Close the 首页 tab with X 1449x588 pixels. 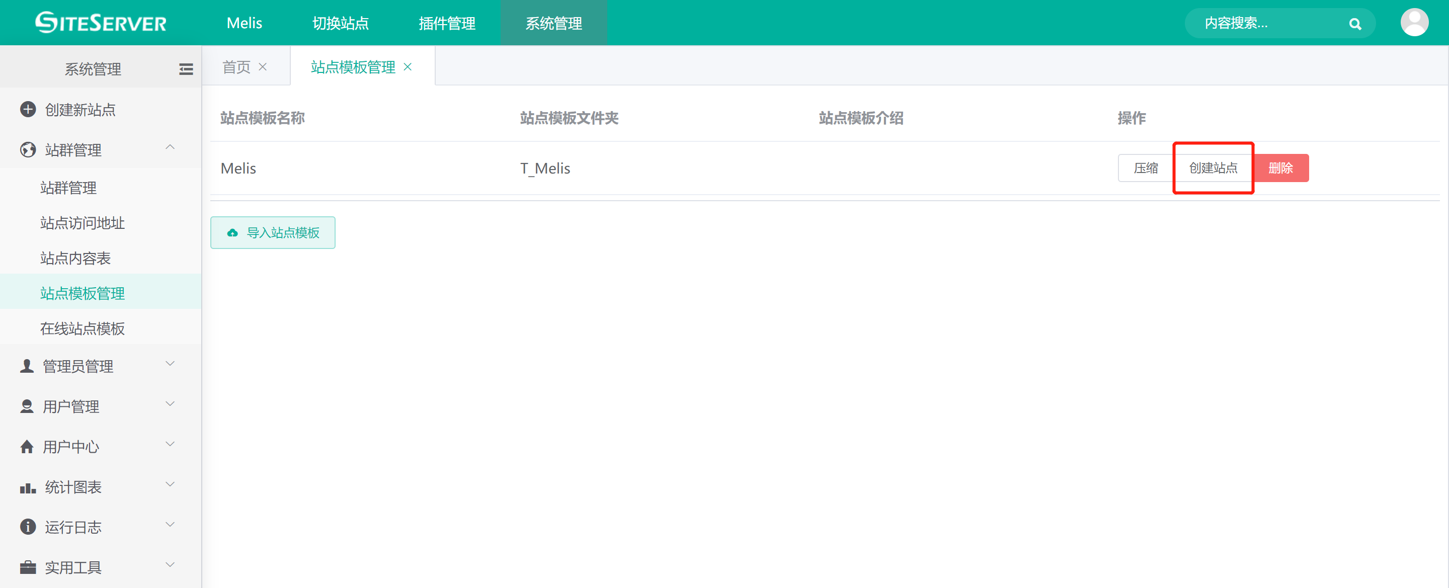pyautogui.click(x=263, y=67)
